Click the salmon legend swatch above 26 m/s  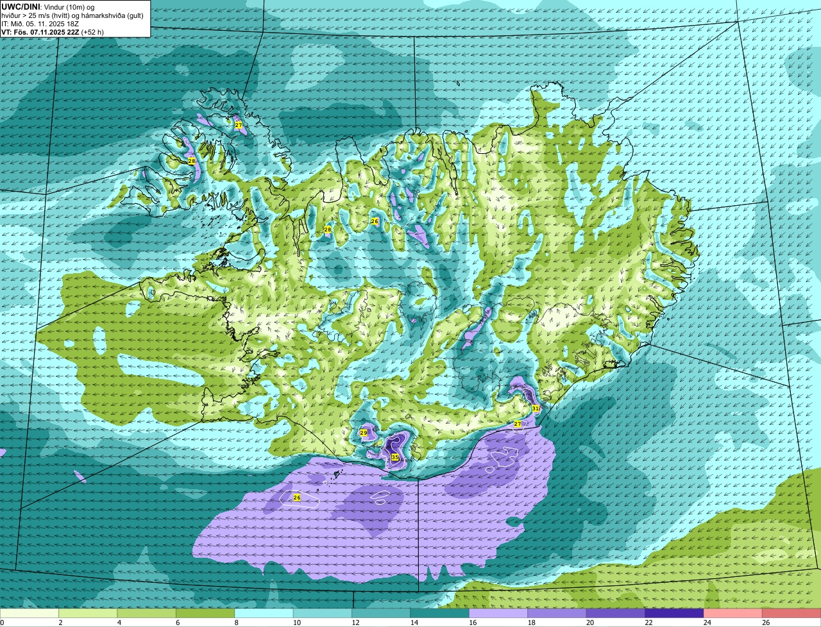(791, 614)
